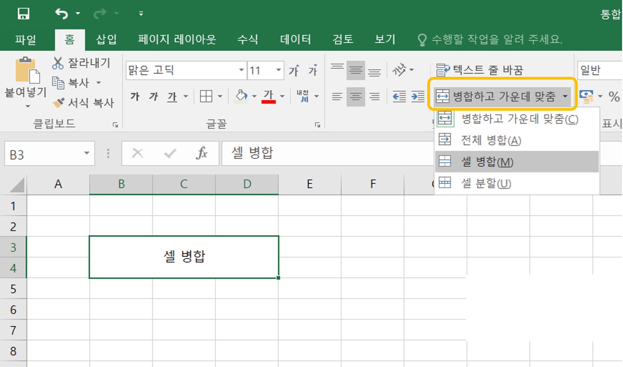
Task: Click the percent style % icon
Action: pyautogui.click(x=614, y=97)
